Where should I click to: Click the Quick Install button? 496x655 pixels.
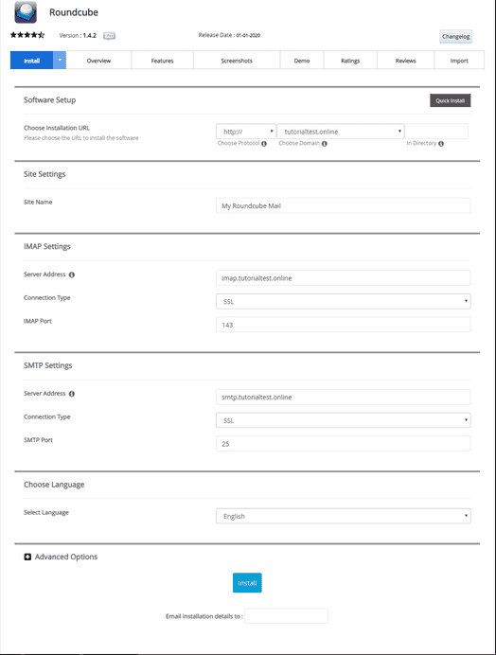tap(450, 100)
